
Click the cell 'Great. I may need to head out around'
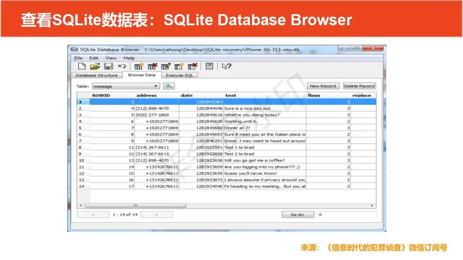265,141
